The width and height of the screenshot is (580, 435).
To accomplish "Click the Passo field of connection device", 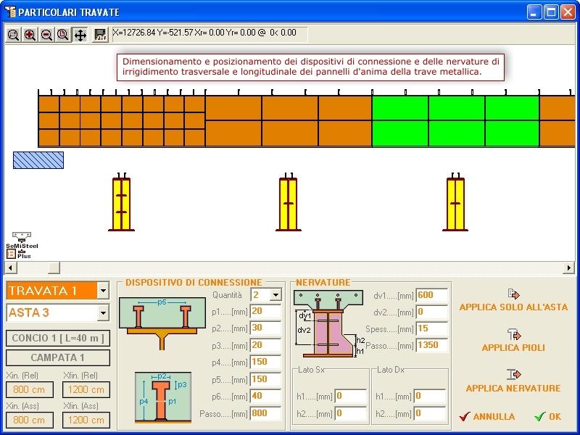I will (x=265, y=414).
